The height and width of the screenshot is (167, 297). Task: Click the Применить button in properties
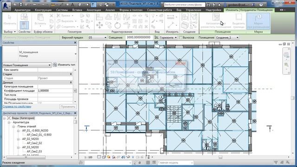(68, 107)
